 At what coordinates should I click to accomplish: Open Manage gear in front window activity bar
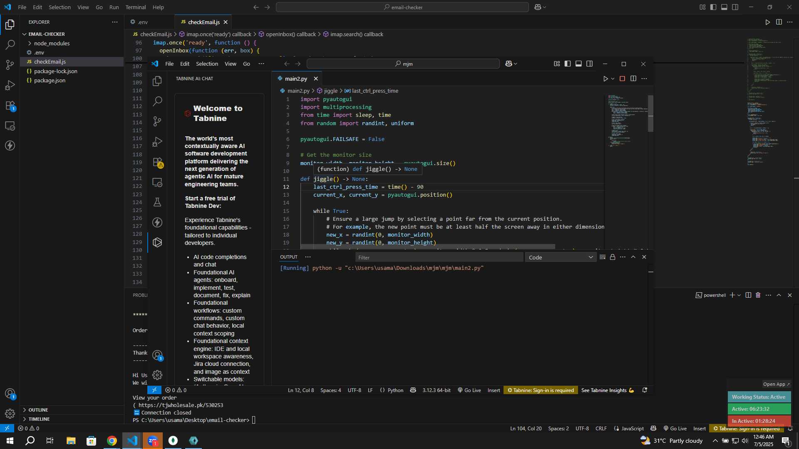click(x=157, y=375)
